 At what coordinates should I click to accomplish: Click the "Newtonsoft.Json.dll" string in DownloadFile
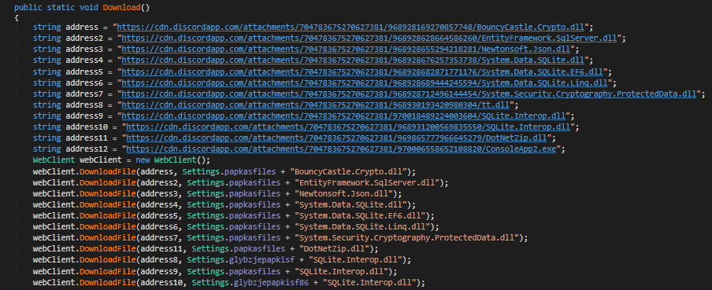343,194
